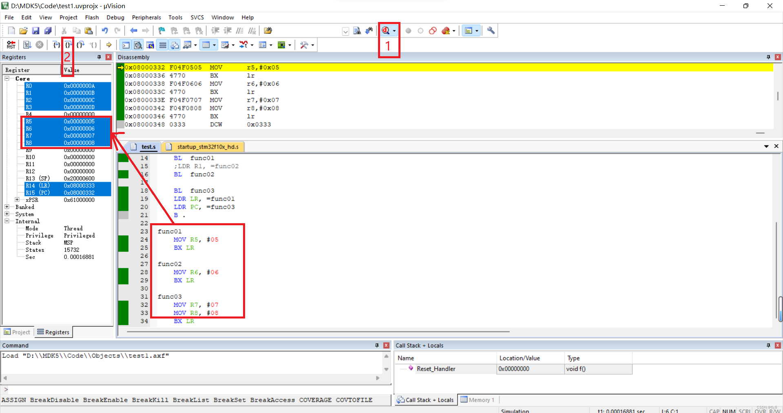
Task: Show next statement with the yellow arrow
Action: [109, 45]
